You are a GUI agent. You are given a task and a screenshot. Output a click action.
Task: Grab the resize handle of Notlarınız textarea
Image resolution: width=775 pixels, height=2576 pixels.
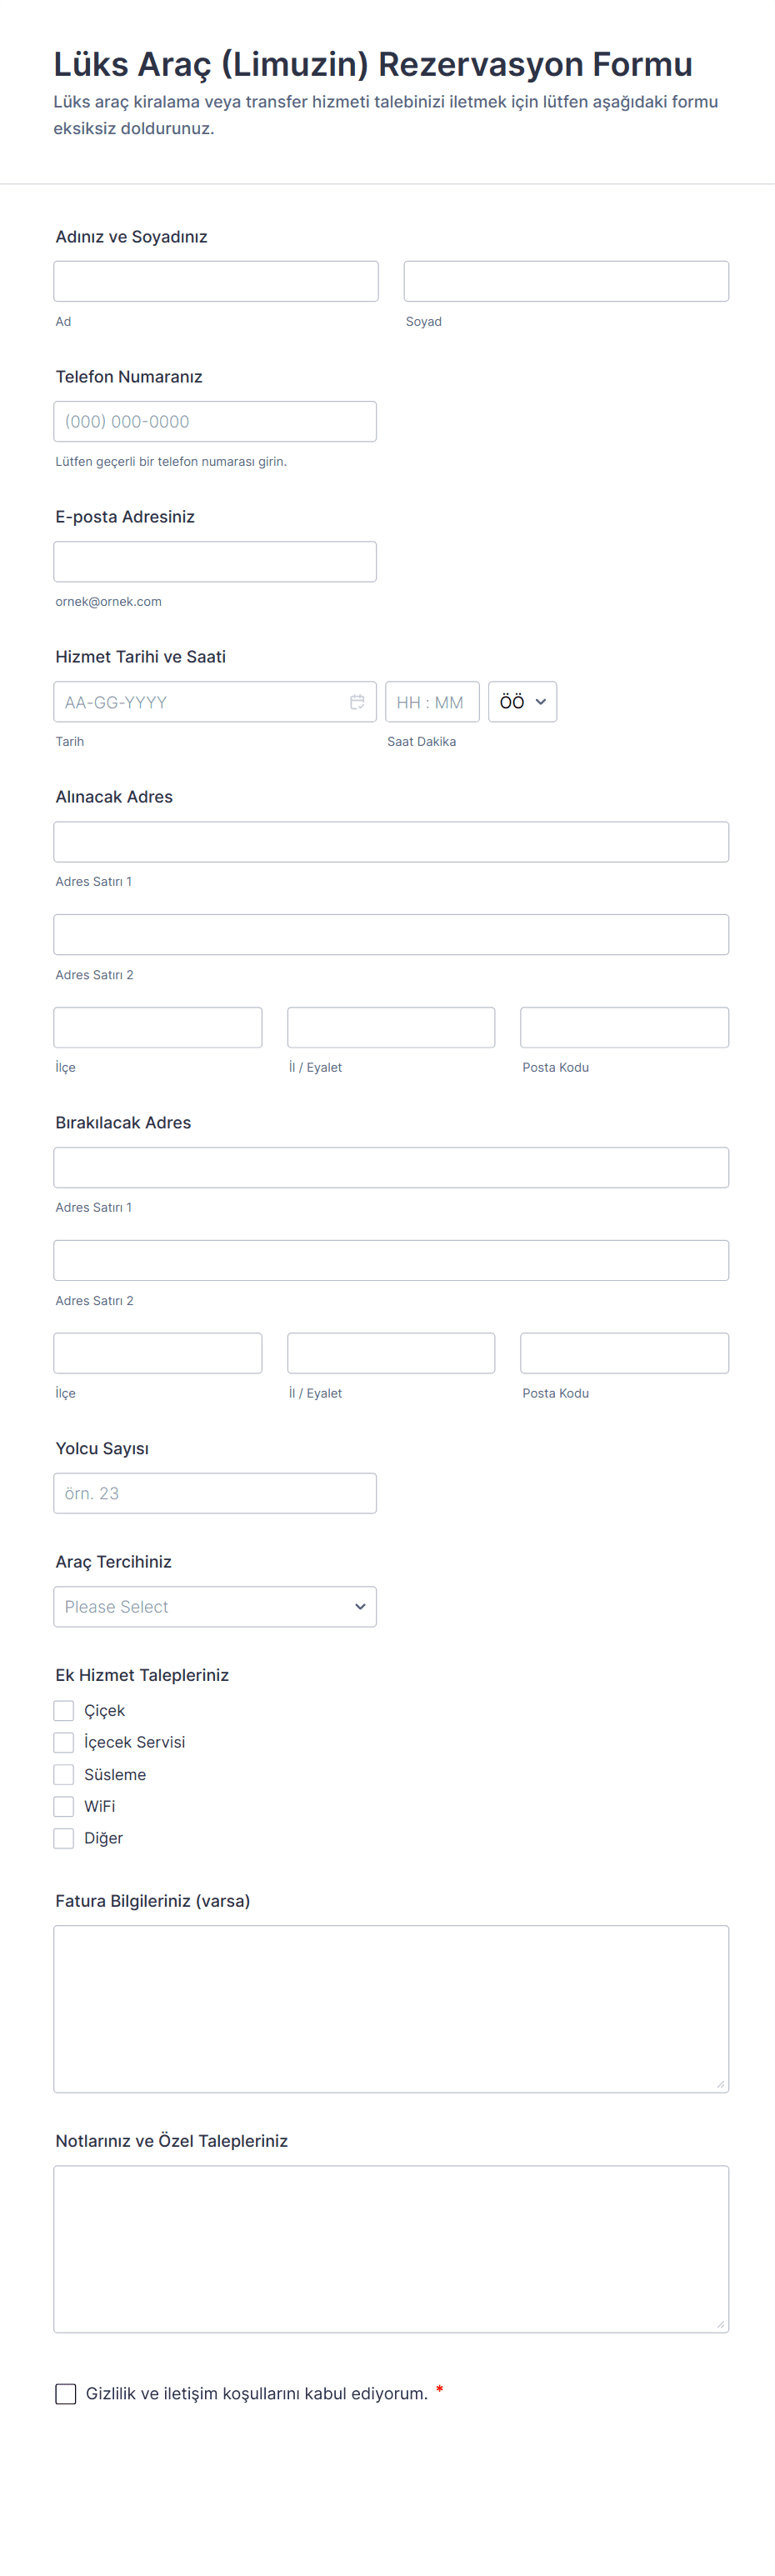point(720,2324)
